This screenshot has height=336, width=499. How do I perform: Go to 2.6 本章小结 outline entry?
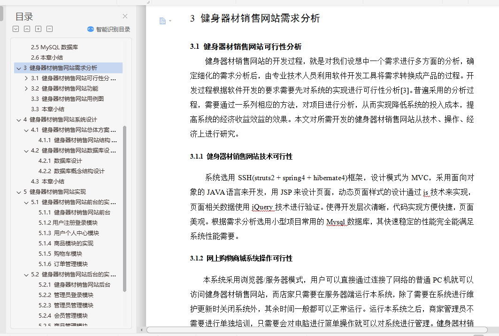(47, 58)
